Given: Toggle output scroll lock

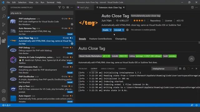Looking at the screenshot, I should point(184,68).
